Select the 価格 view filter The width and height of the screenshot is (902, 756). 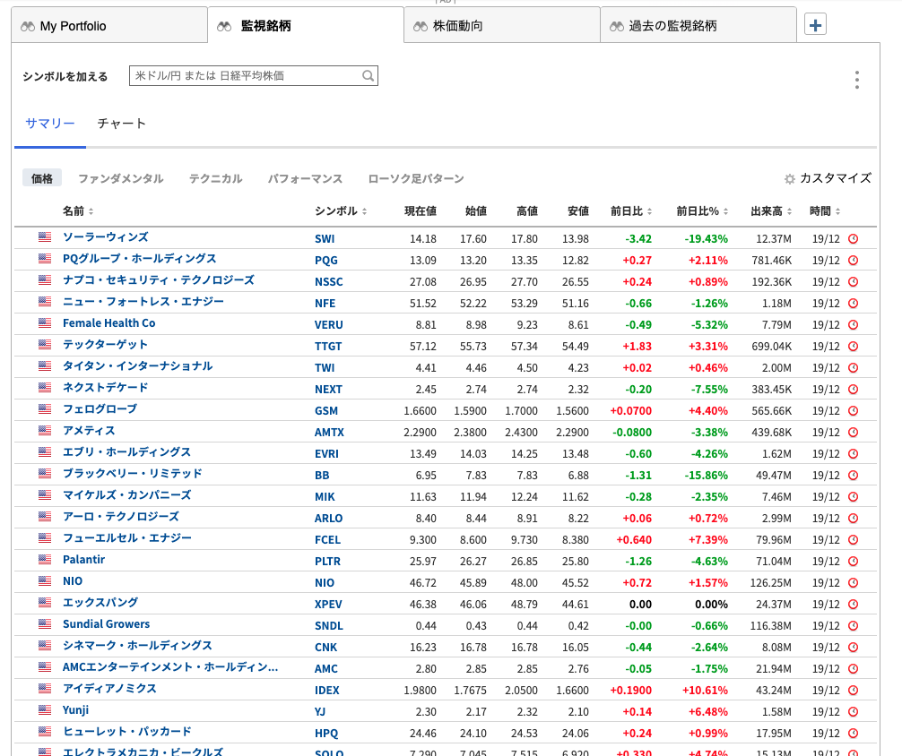42,178
